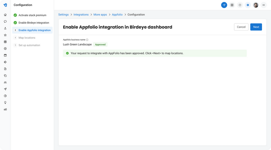The image size is (271, 150).
Task: Click the info icon beside Appfolio business name
Action: 87,40
